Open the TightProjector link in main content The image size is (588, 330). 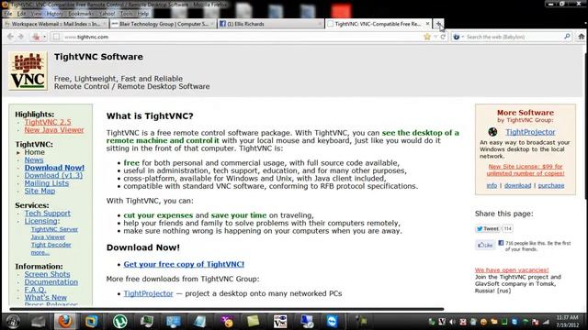click(x=148, y=293)
